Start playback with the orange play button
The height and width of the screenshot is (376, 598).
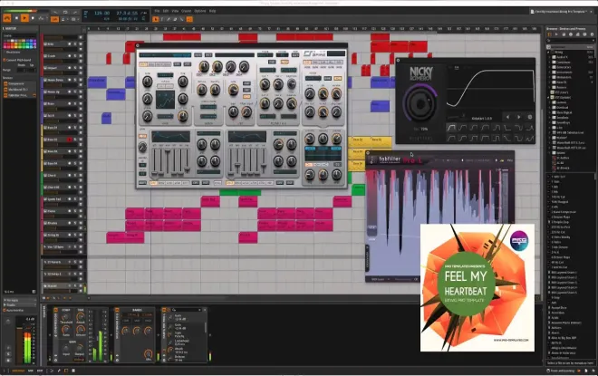click(24, 18)
